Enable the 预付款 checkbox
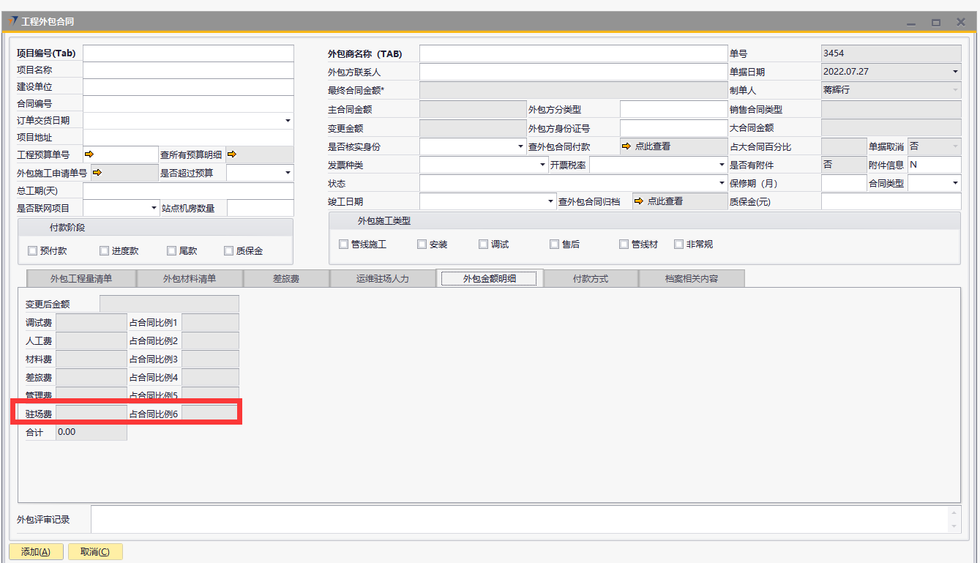 click(32, 251)
